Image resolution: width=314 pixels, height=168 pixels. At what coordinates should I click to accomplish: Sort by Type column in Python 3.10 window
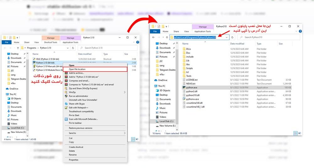pos(106,54)
